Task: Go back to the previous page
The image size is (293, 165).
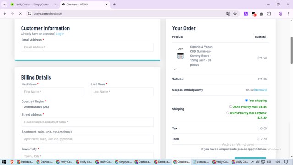Action: 5,14
